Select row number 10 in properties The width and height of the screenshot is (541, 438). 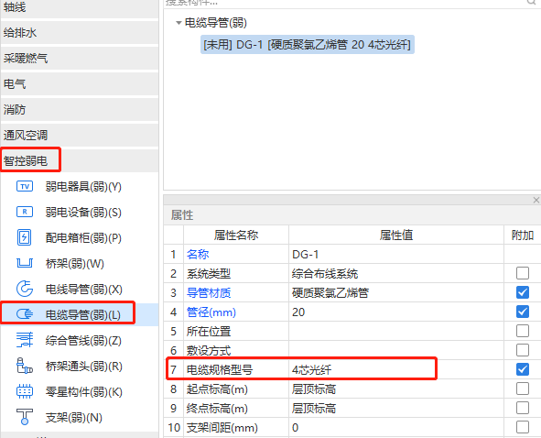pyautogui.click(x=174, y=428)
